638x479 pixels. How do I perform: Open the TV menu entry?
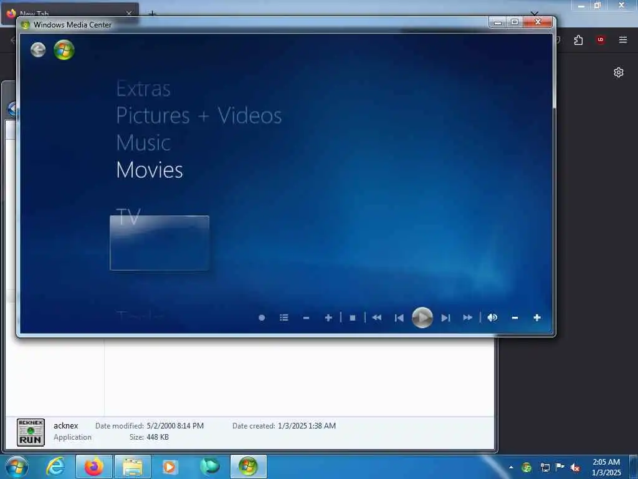(x=128, y=216)
